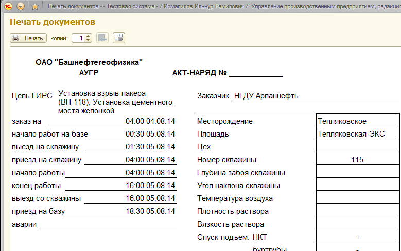This screenshot has height=251, width=401.
Task: Select the ОАО "Башнефтегеофизика" heading
Action: (x=89, y=62)
